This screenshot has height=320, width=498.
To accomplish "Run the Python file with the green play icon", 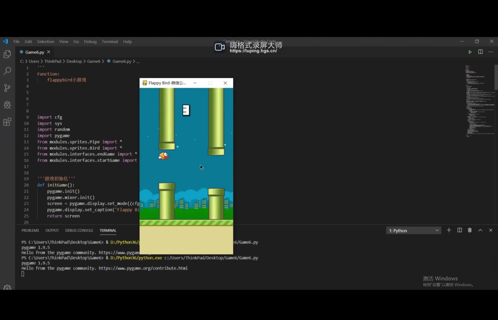I will (470, 52).
